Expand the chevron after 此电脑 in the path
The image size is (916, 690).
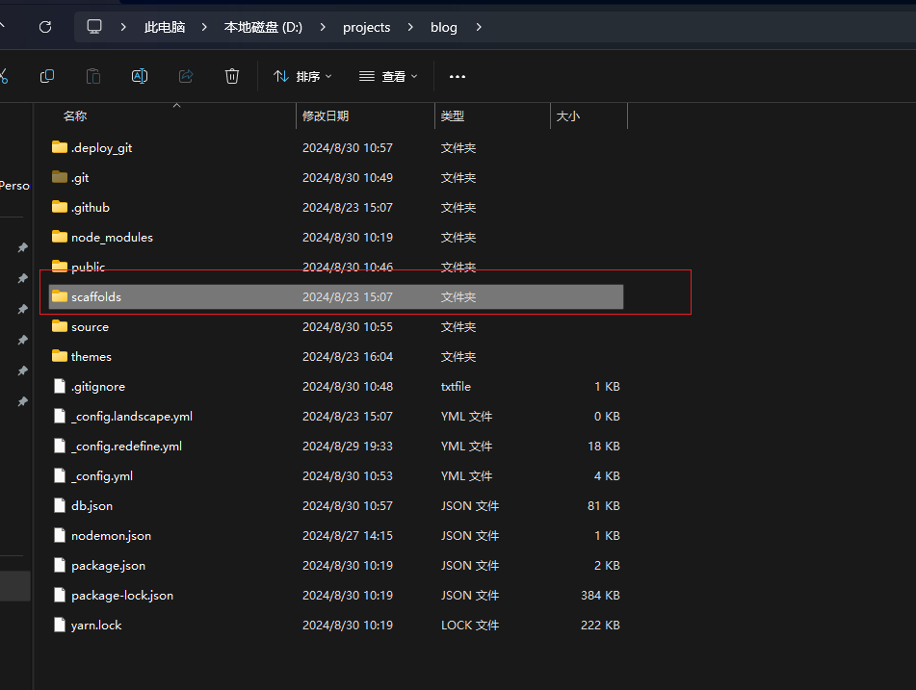tap(204, 27)
